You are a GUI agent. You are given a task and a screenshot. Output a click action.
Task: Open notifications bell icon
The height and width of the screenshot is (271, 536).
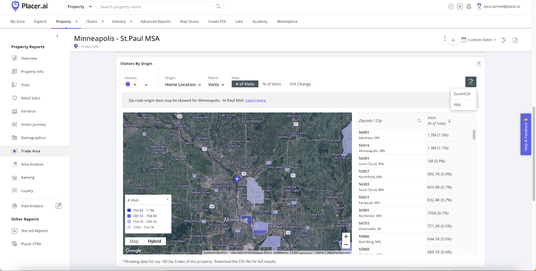[469, 6]
